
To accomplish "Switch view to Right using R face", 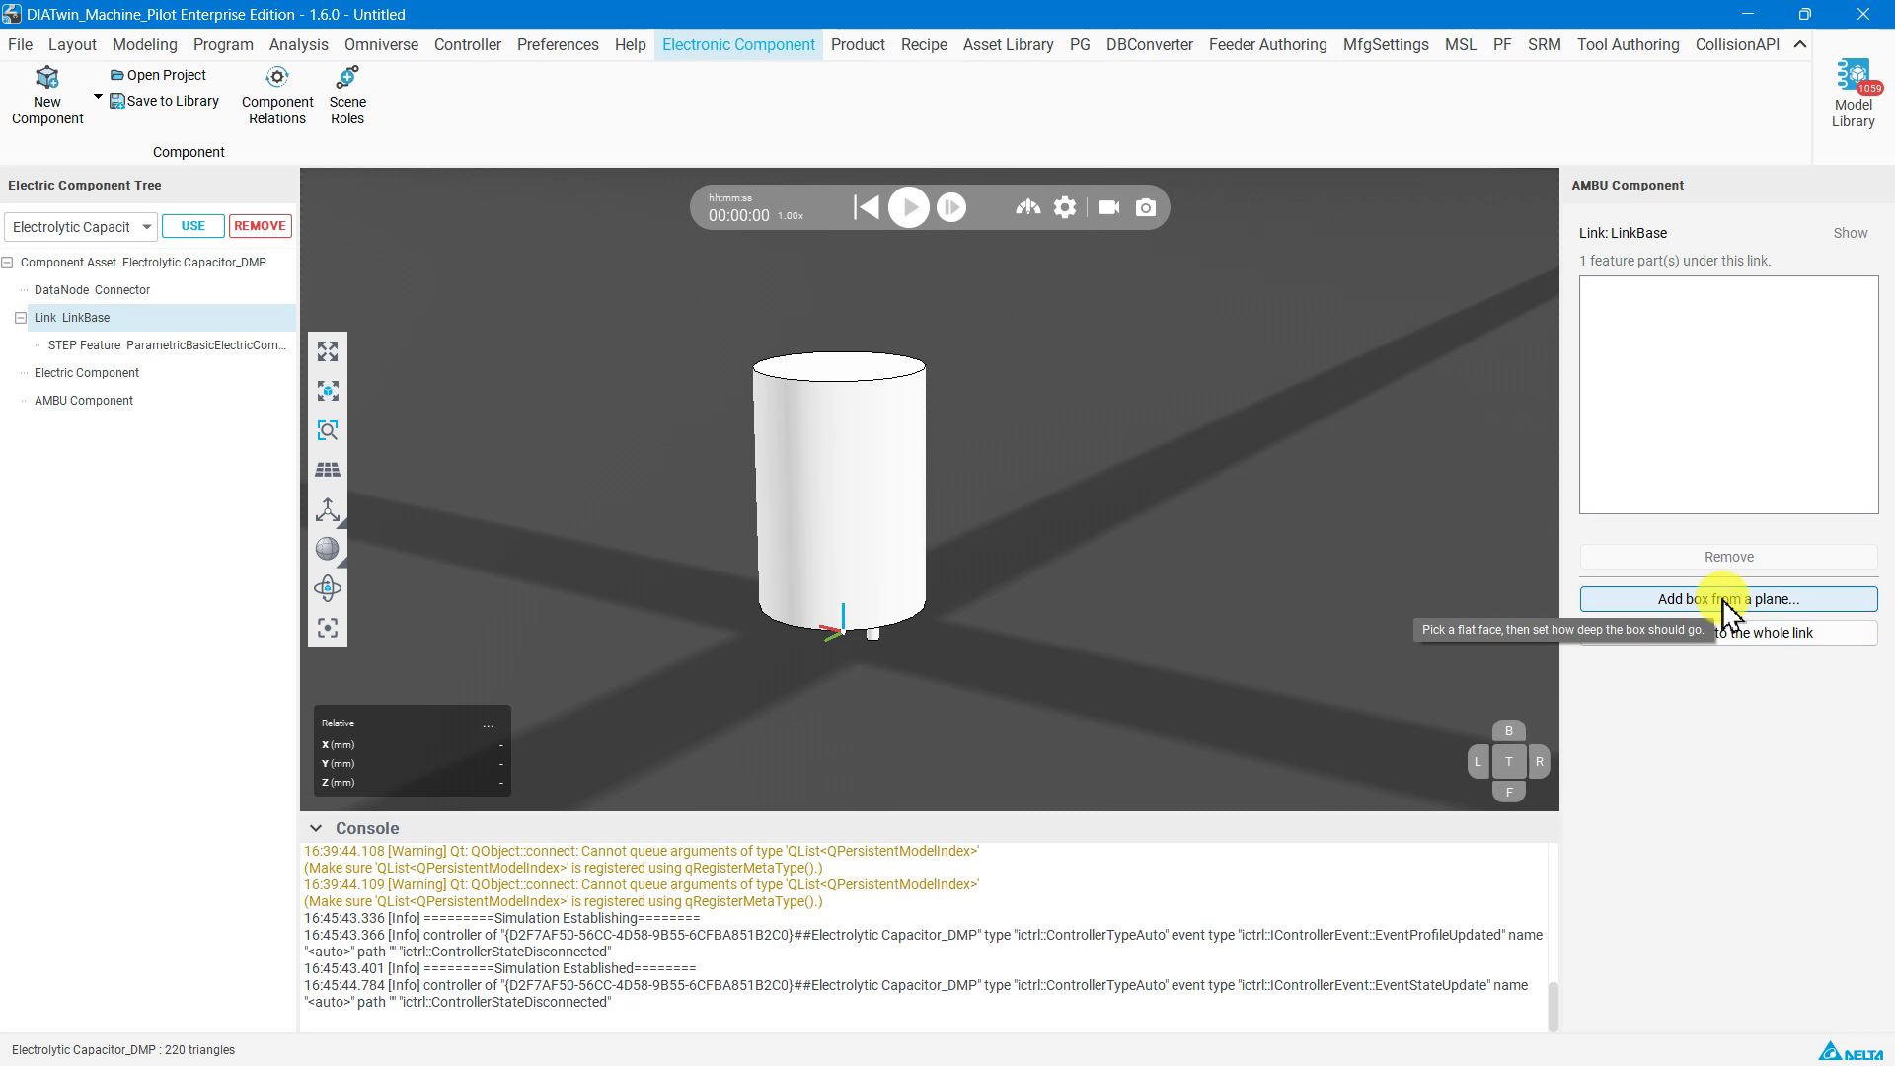I will (1540, 762).
